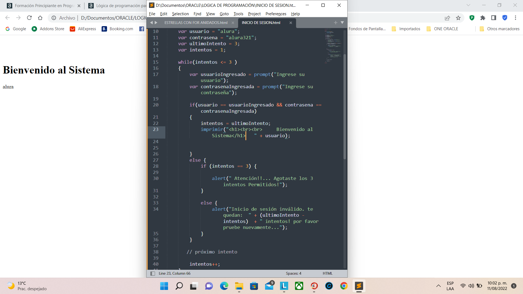Click line number 15 in the gutter
The height and width of the screenshot is (294, 523).
point(156,62)
